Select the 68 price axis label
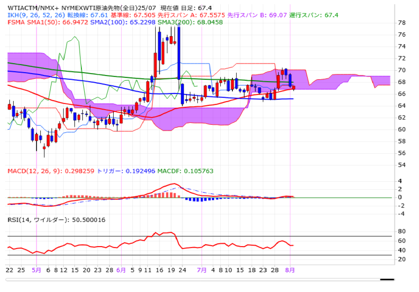The width and height of the screenshot is (419, 292). tap(401, 82)
